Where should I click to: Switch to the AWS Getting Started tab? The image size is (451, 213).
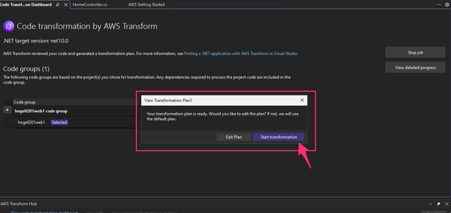[x=146, y=5]
